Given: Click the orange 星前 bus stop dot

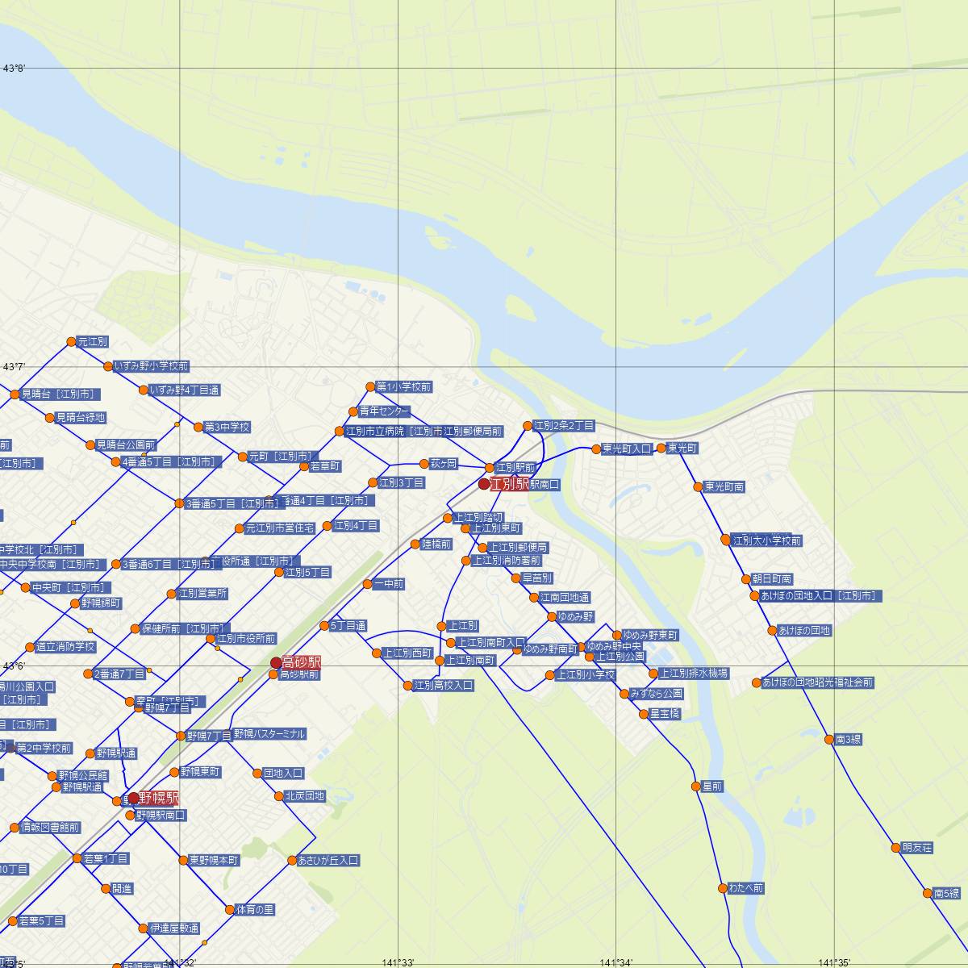Looking at the screenshot, I should [x=695, y=786].
